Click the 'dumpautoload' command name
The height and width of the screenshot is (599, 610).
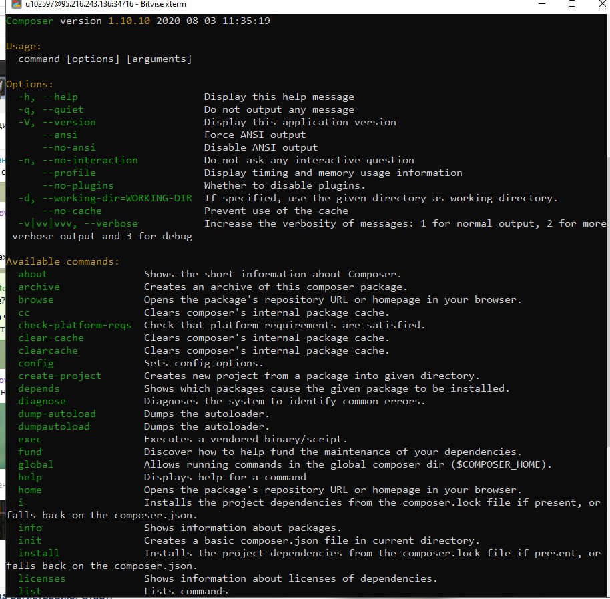click(54, 427)
